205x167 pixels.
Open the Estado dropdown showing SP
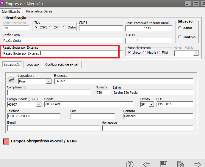(151, 104)
